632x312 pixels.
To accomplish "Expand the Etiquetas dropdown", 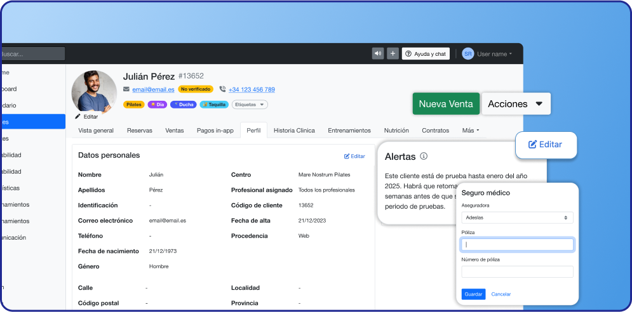I will click(250, 104).
